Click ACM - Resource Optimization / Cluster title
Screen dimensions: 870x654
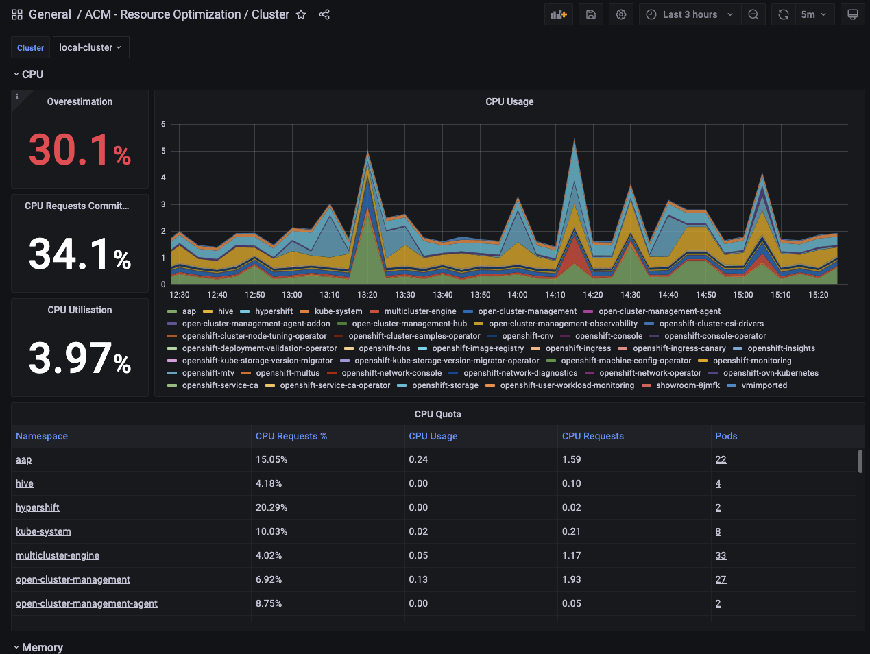(187, 14)
